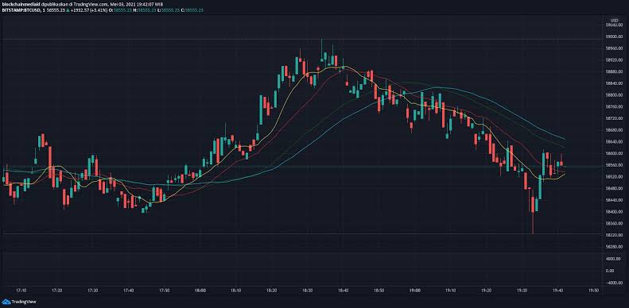
Task: Click the 19:50 time axis label
Action: [x=593, y=290]
